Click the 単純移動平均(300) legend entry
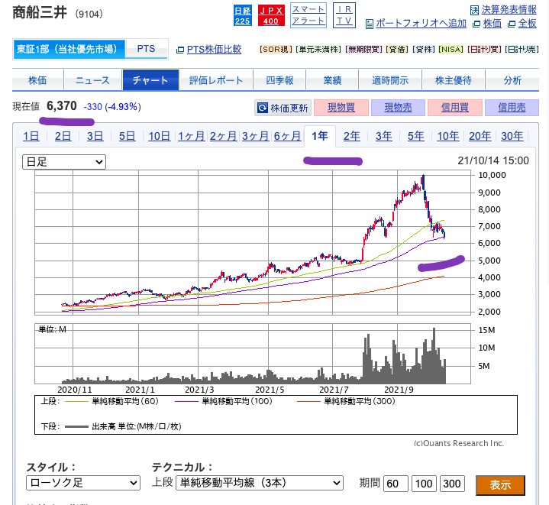This screenshot has height=505, width=549. [346, 401]
